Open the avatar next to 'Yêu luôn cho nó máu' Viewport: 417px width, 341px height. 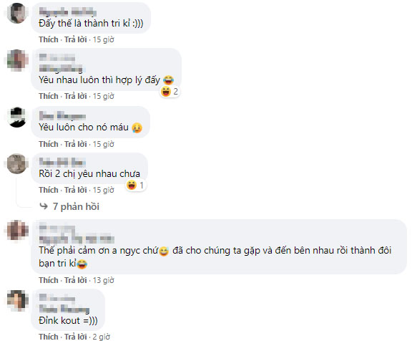click(x=17, y=117)
